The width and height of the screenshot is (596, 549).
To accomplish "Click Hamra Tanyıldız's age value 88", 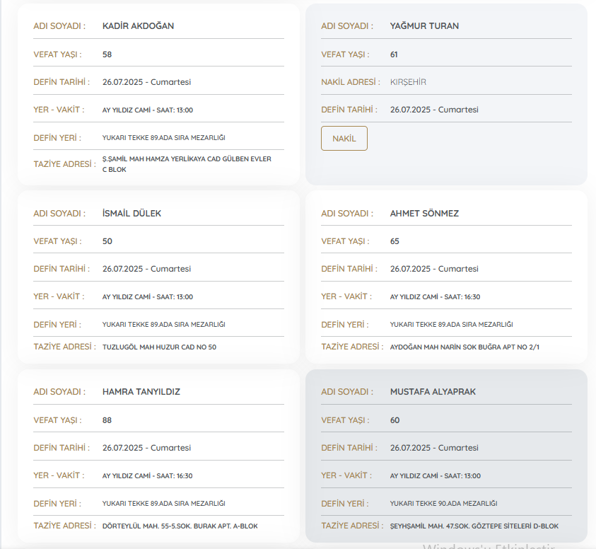I will click(107, 420).
